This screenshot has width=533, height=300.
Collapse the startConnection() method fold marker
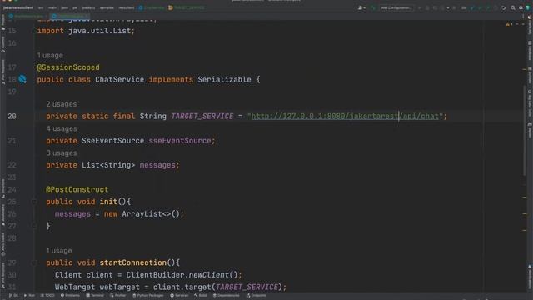click(34, 262)
